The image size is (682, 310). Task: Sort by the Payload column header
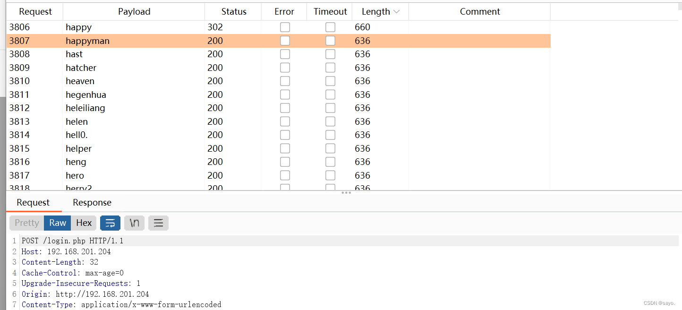(134, 12)
